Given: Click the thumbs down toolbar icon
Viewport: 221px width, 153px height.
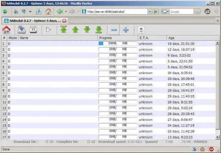Looking at the screenshot, I should click(x=24, y=12).
